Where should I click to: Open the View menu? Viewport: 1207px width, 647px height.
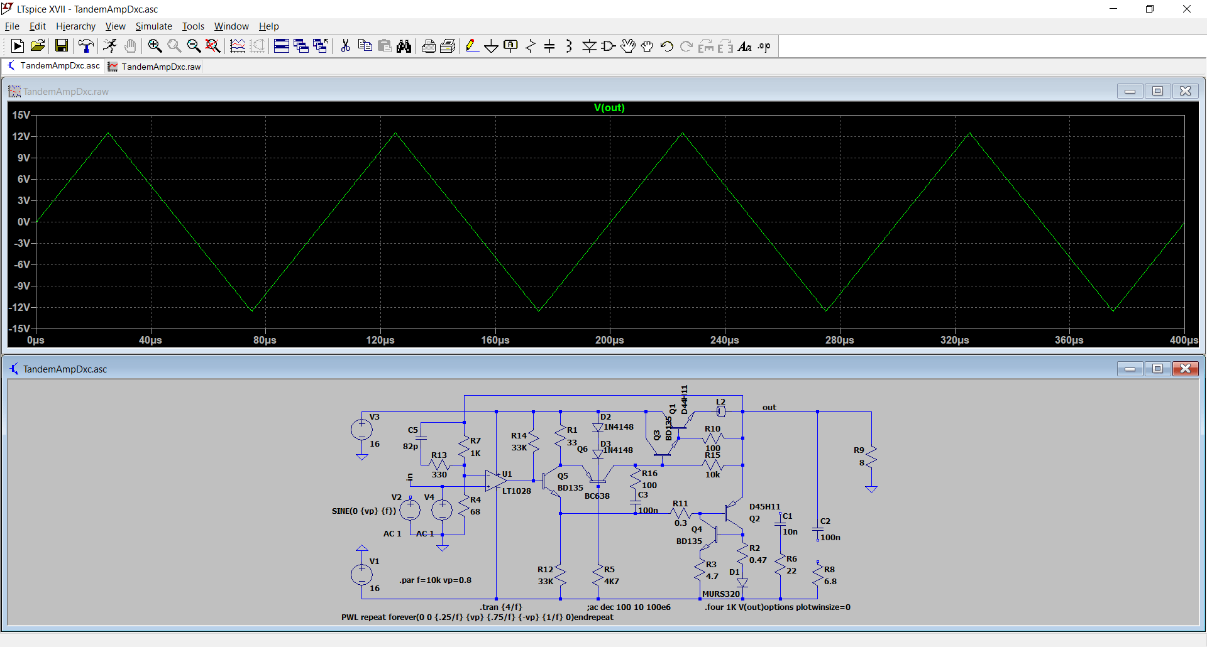coord(115,26)
